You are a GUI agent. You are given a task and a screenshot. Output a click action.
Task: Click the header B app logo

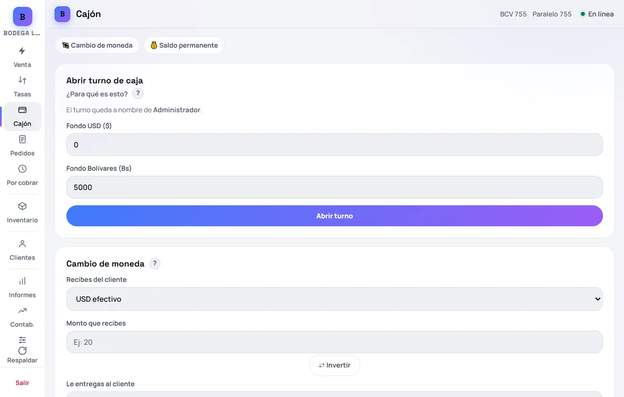[62, 14]
